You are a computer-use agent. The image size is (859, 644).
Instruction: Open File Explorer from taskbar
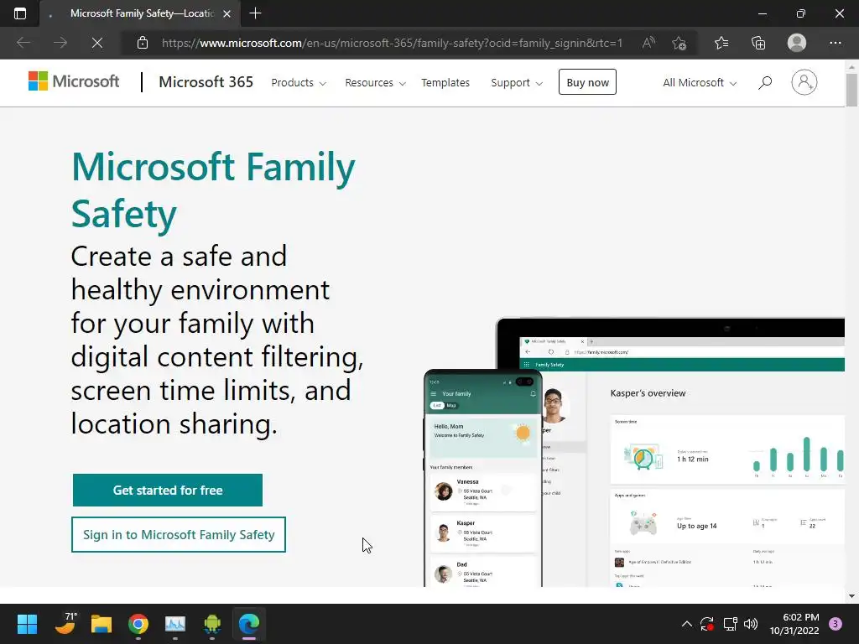[102, 624]
